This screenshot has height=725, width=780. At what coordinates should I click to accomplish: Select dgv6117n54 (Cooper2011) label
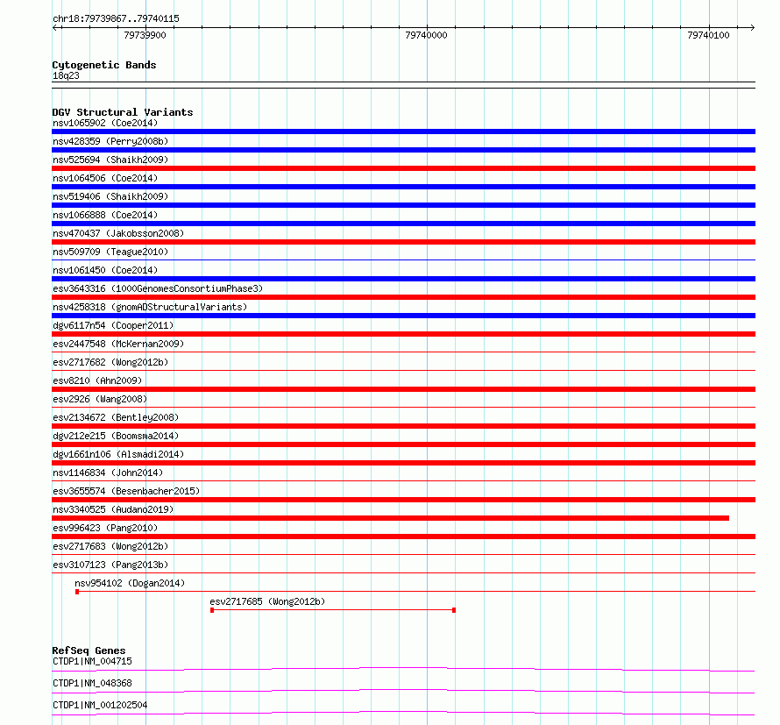pyautogui.click(x=113, y=325)
